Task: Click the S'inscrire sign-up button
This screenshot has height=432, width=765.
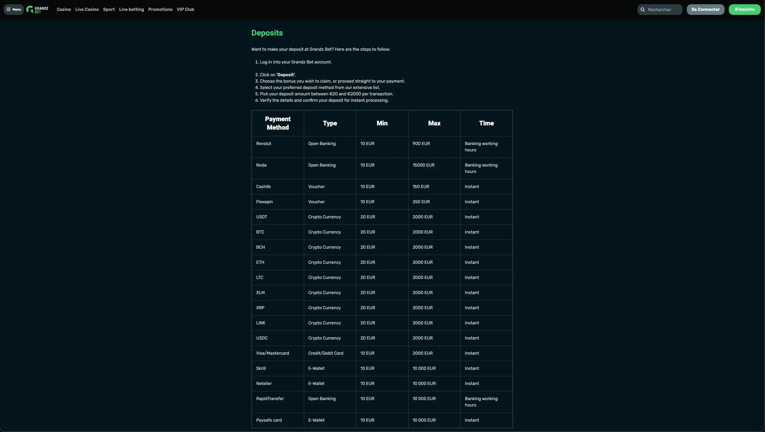Action: coord(745,10)
